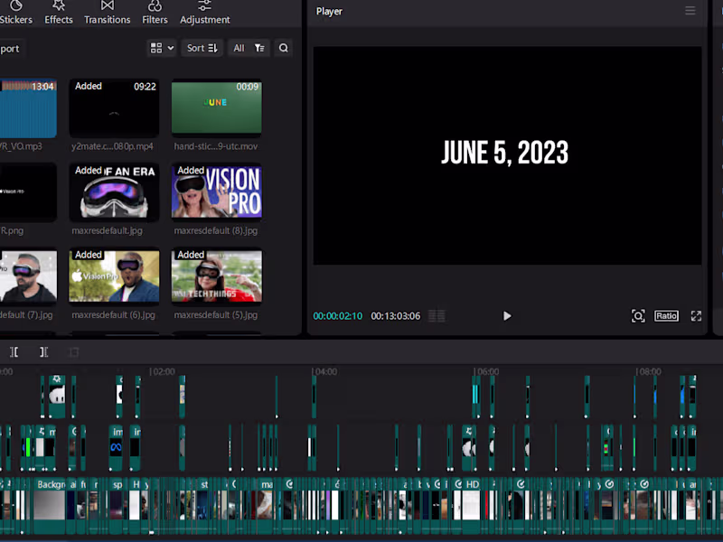Toggle the Ratio option in the player
Viewport: 723px width, 542px height.
[666, 315]
